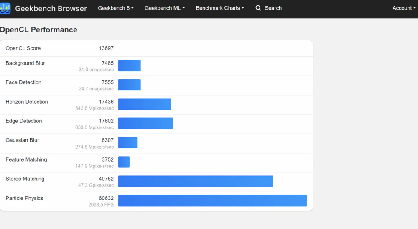Click the 274.8 Mpixels/sec value

[94, 147]
